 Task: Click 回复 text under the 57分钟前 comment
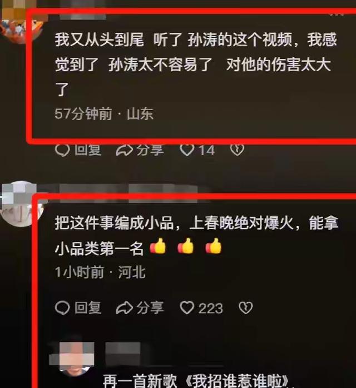pos(88,150)
